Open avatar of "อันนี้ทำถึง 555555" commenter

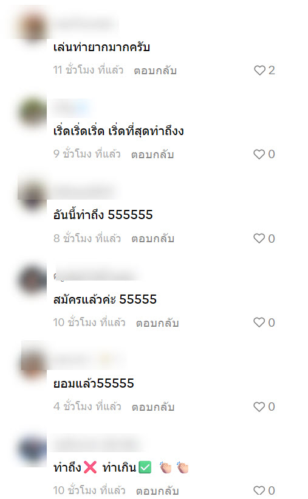(32, 195)
